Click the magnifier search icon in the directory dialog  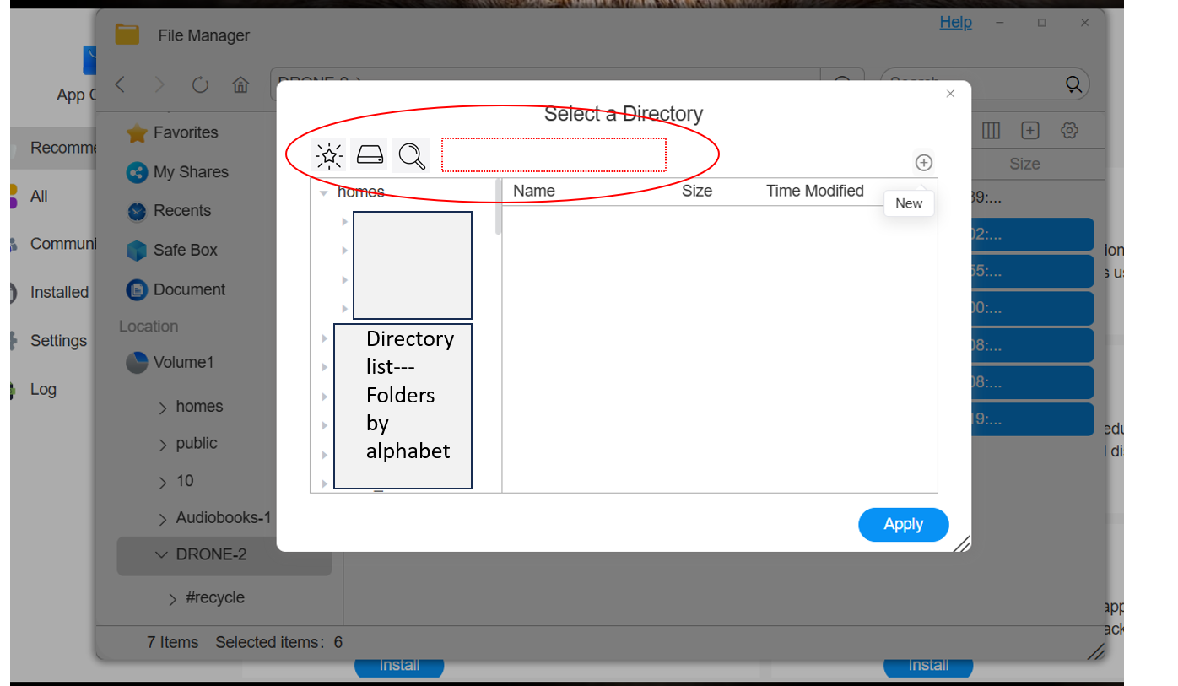point(411,155)
